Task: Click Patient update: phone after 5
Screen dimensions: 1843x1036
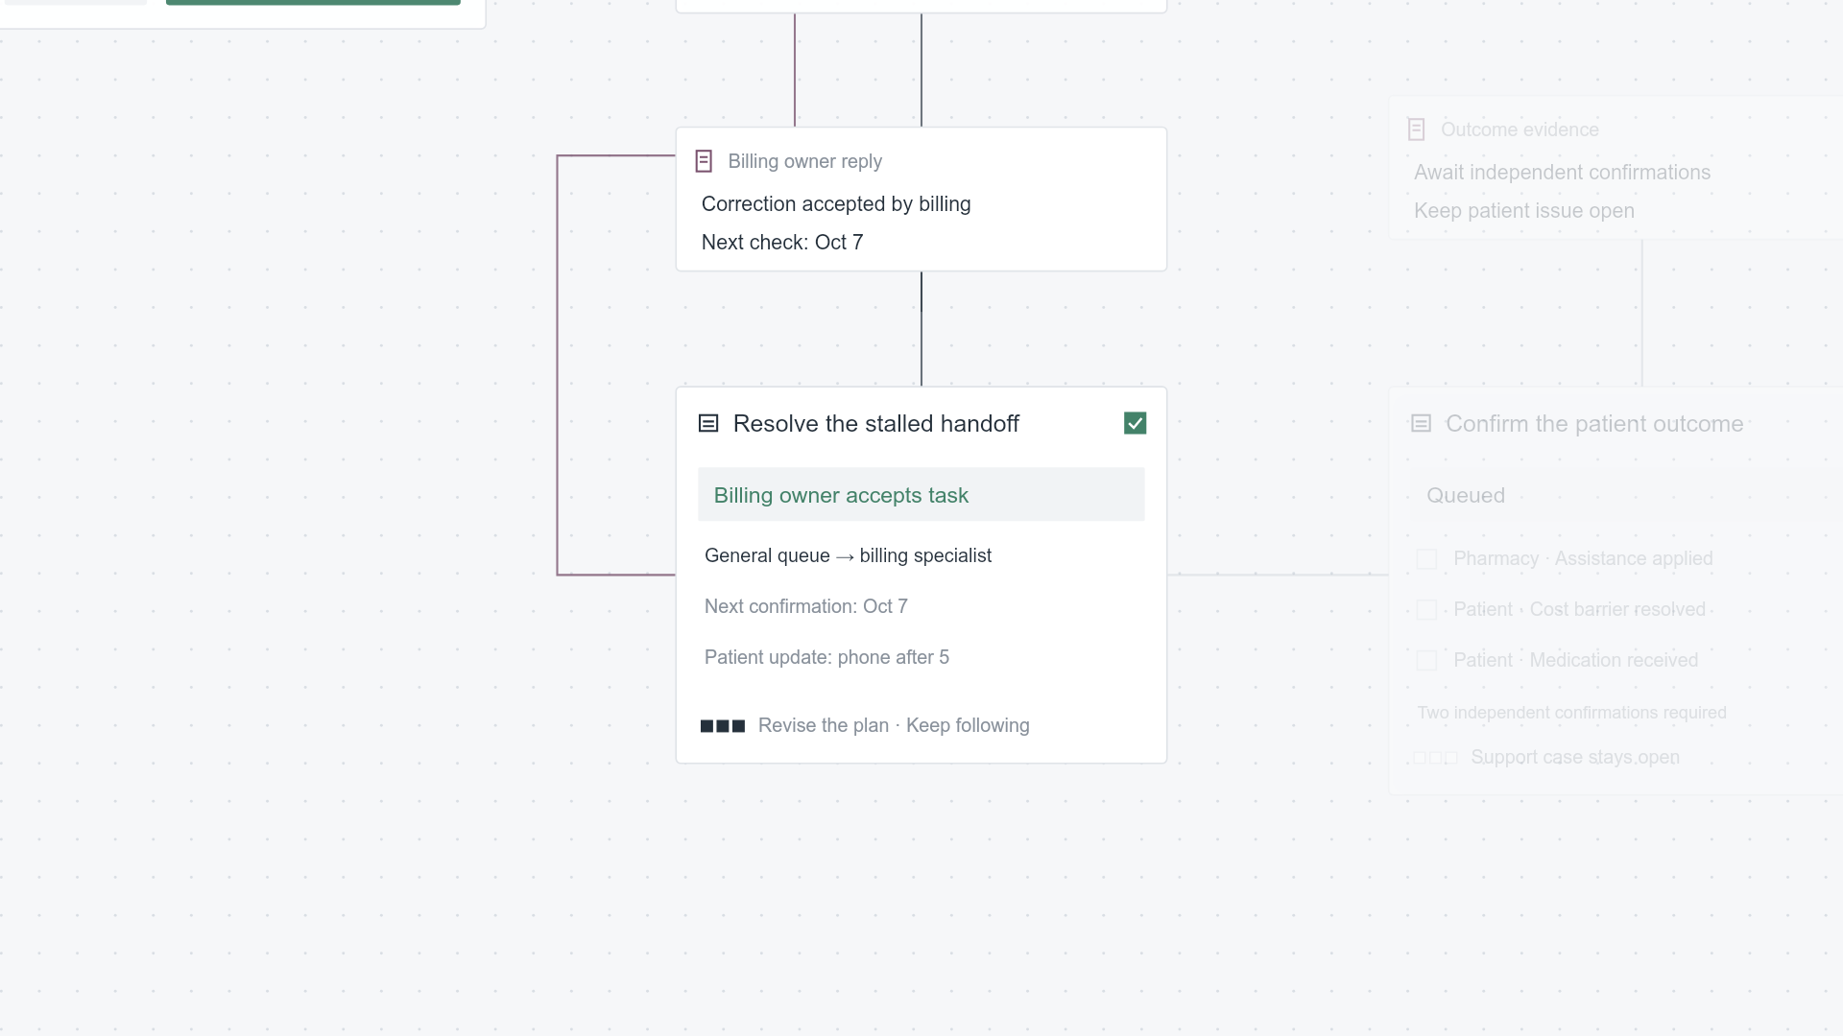Action: tap(826, 657)
